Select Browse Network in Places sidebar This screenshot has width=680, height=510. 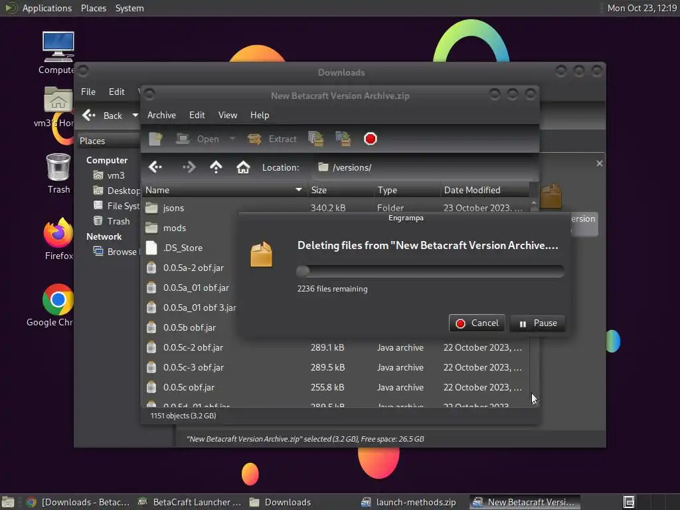116,252
